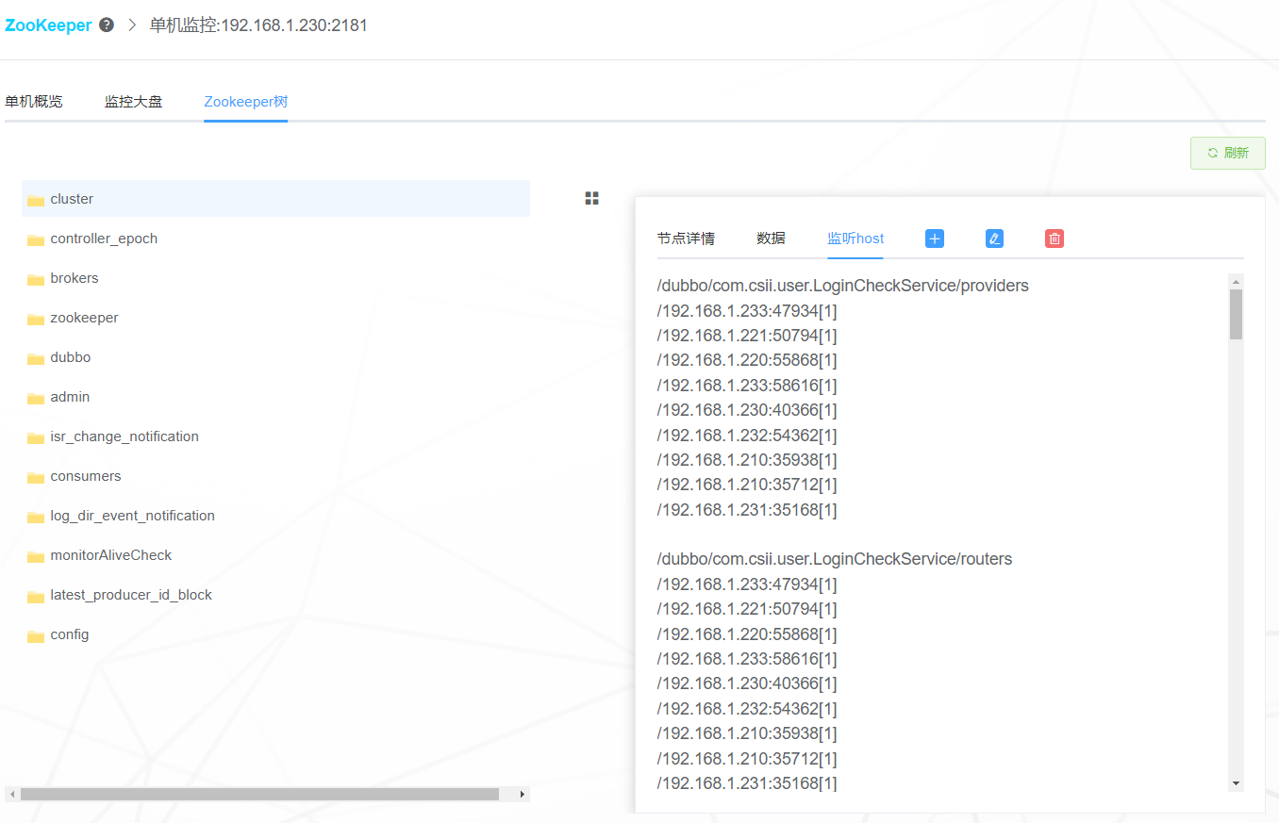Click the latest_producer_id_block folder icon

pos(36,596)
